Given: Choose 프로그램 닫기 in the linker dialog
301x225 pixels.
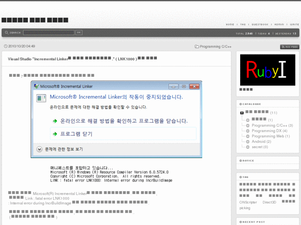Looking at the screenshot, I should [123, 134].
